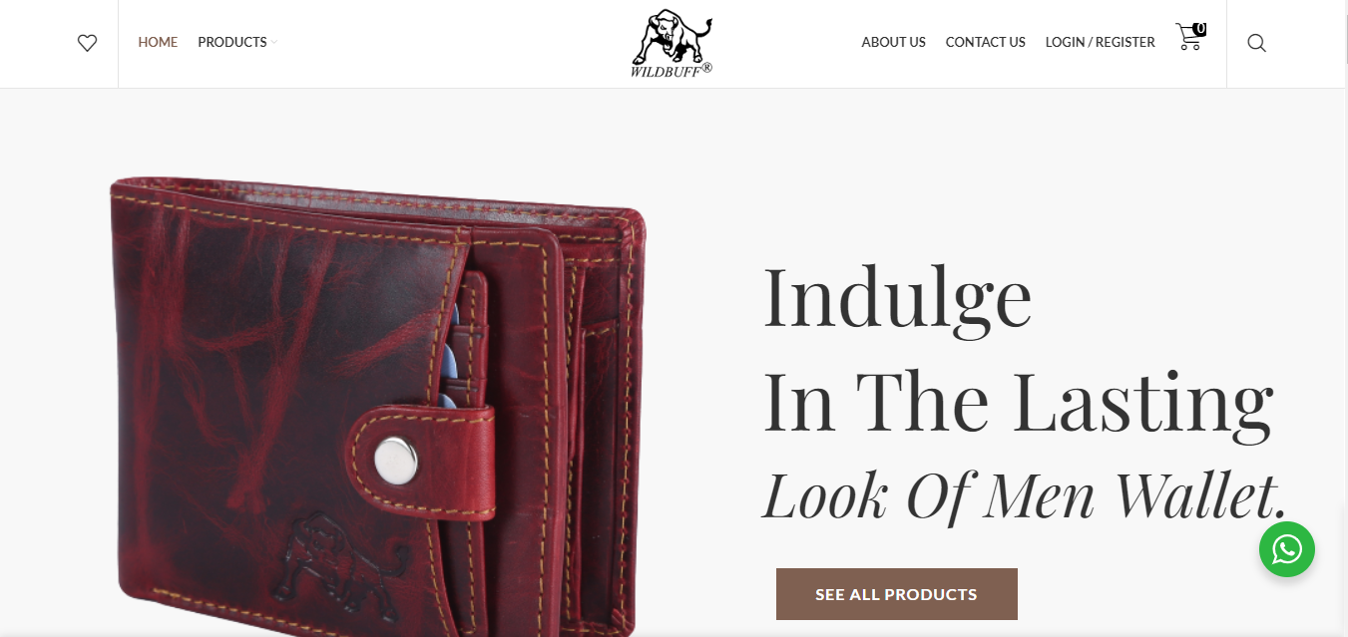Screen dimensions: 1348x637
Task: Open the Products menu
Action: [232, 43]
